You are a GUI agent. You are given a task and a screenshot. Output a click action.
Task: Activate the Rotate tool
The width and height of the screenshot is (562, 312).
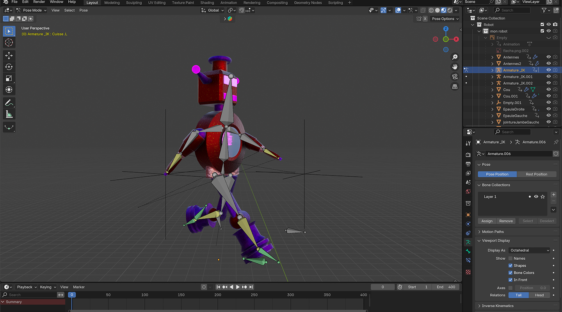coord(9,67)
